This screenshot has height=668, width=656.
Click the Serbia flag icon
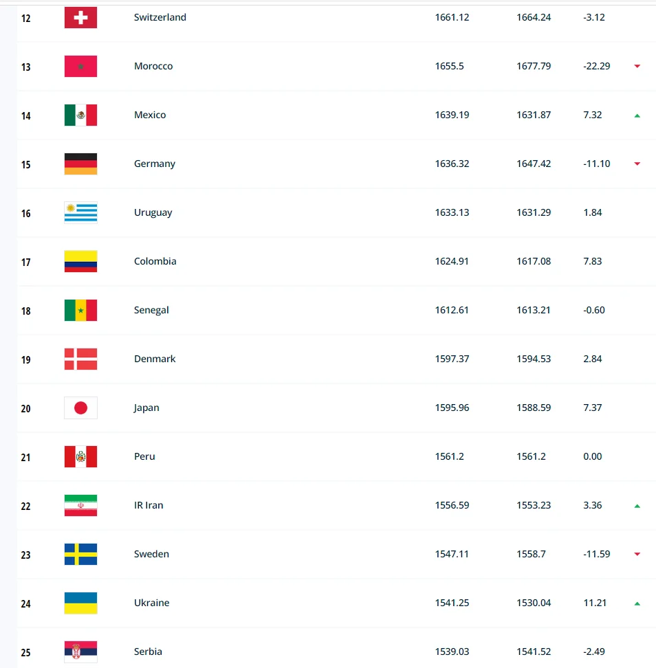pos(80,652)
